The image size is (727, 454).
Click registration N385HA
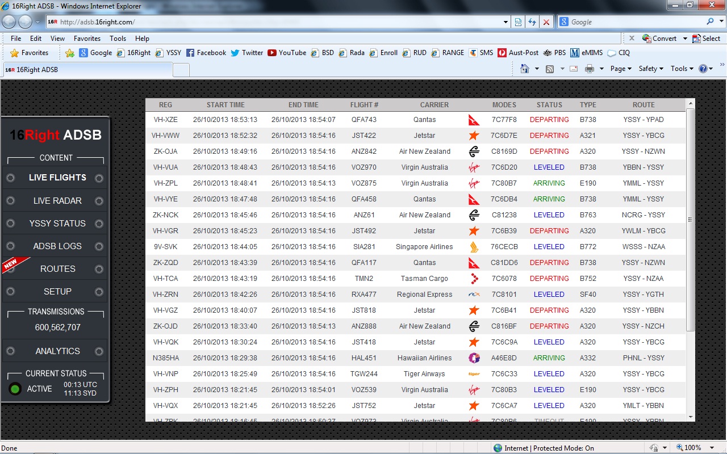pyautogui.click(x=165, y=358)
